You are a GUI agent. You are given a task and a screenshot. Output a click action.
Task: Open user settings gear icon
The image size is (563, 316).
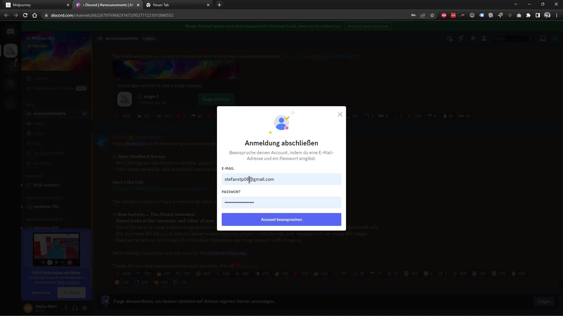tap(84, 308)
